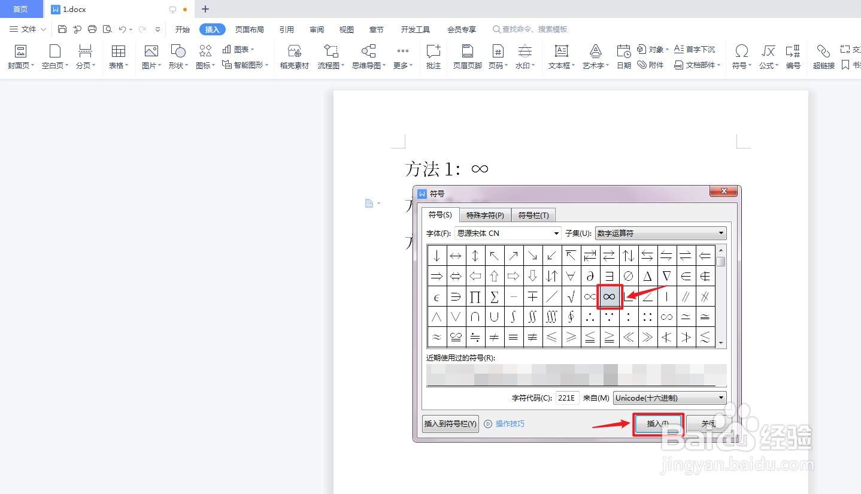
Task: Select the ∑ summation symbol cell
Action: tap(494, 296)
